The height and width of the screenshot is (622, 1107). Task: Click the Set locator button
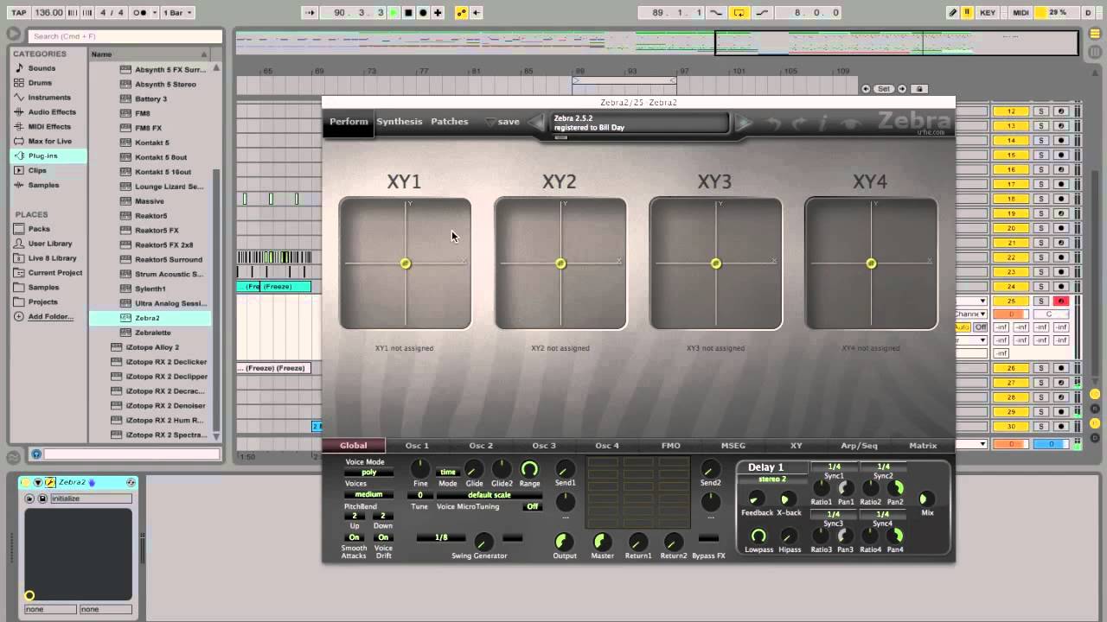(x=884, y=89)
